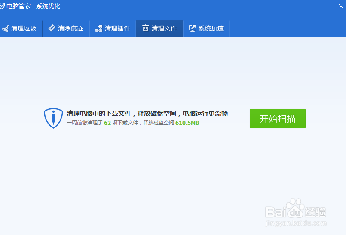Click the broom icon for 清理垃圾
Image resolution: width=346 pixels, height=235 pixels.
pos(5,28)
